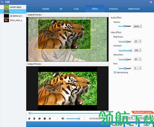Select the HONEY BEES video in list

click(13, 7)
